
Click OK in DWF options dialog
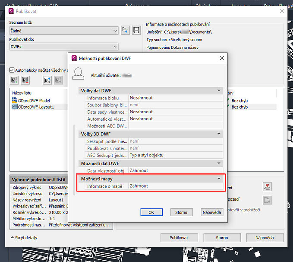coord(151,212)
